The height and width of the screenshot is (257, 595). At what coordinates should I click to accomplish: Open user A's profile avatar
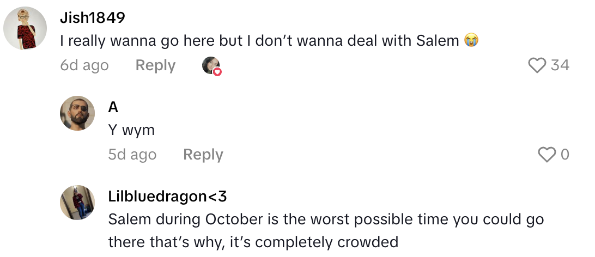[x=77, y=113]
